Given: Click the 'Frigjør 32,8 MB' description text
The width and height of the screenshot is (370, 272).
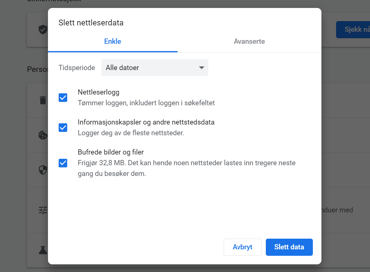Looking at the screenshot, I should [x=187, y=168].
